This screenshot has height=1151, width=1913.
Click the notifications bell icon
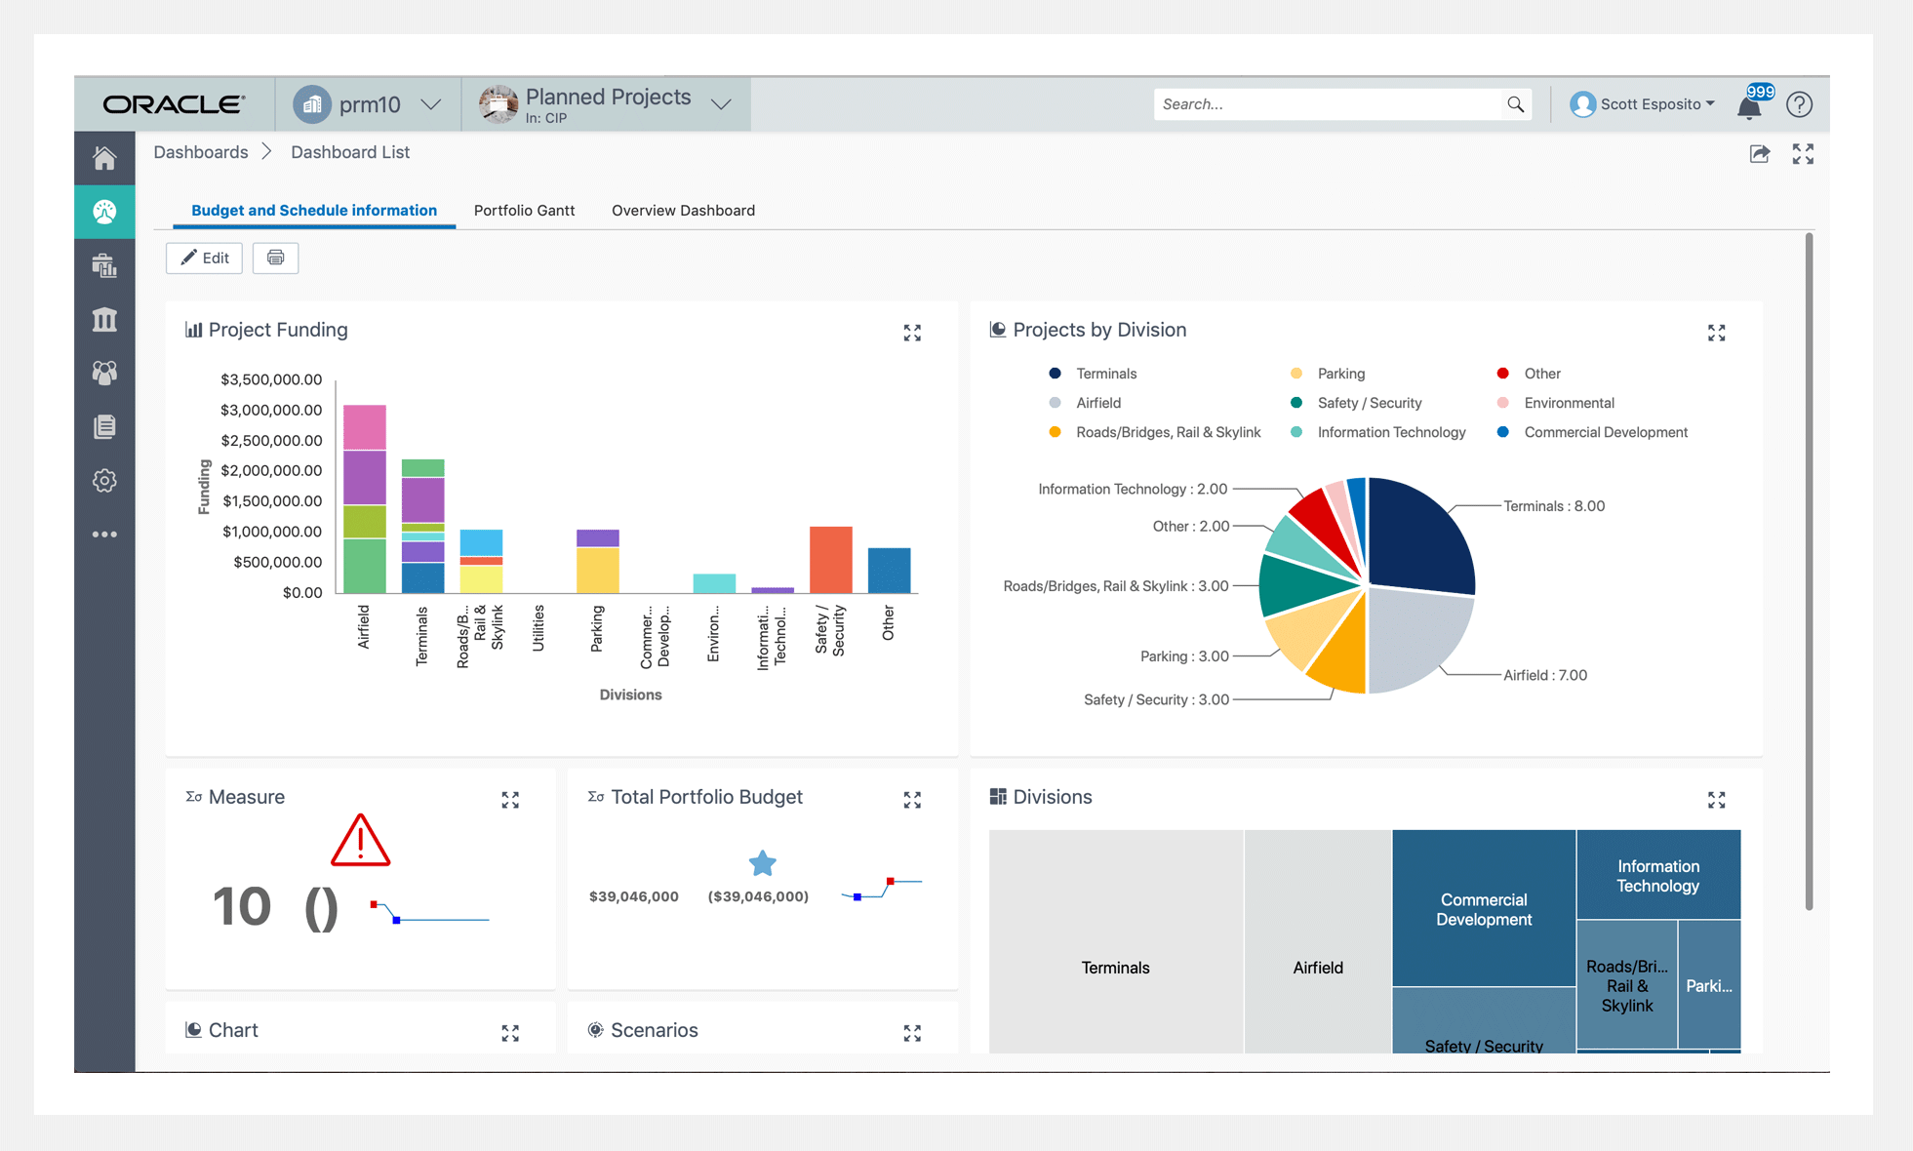pyautogui.click(x=1749, y=106)
